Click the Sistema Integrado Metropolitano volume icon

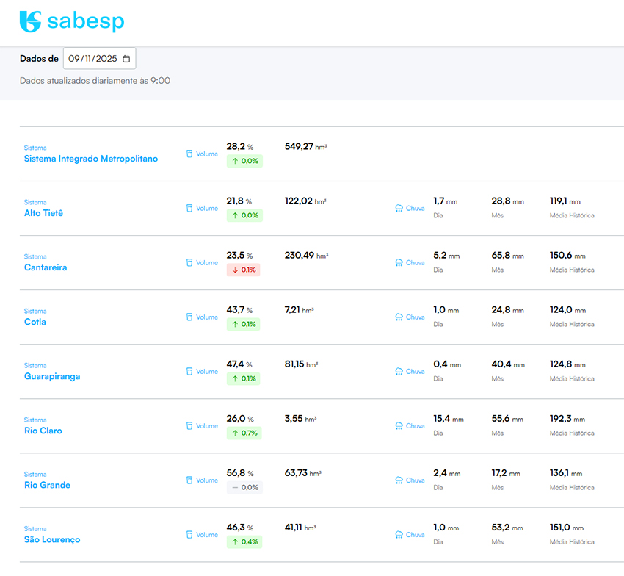(189, 154)
